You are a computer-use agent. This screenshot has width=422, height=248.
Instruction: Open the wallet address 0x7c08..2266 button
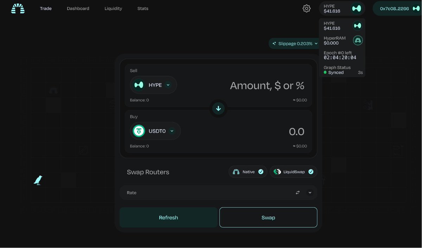397,8
